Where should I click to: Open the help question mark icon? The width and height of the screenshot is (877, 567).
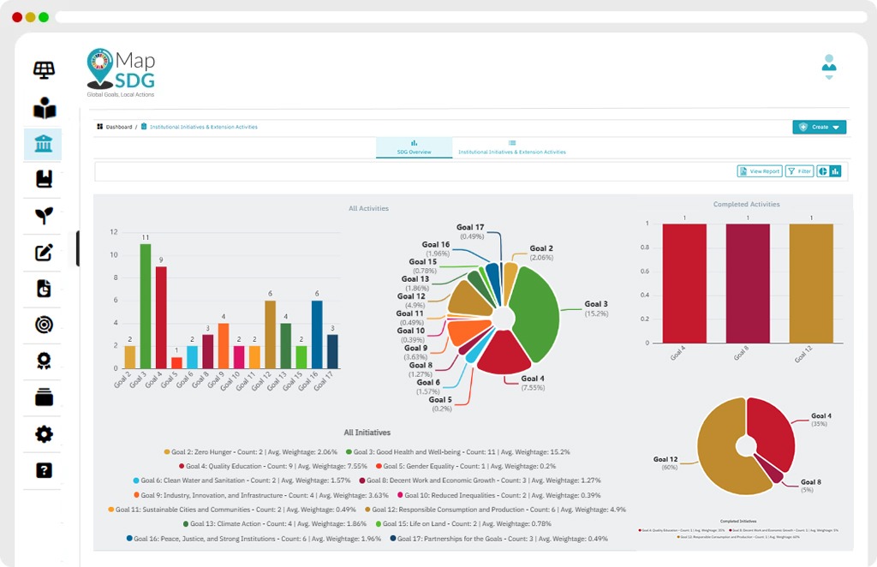pyautogui.click(x=44, y=470)
